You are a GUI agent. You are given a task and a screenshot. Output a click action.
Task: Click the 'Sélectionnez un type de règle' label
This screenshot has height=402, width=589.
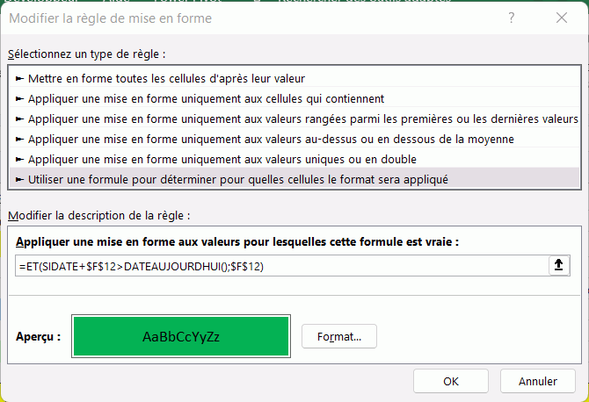[x=85, y=54]
